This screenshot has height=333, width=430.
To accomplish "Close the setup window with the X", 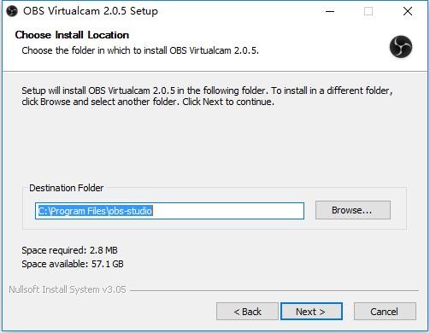I will (x=408, y=11).
